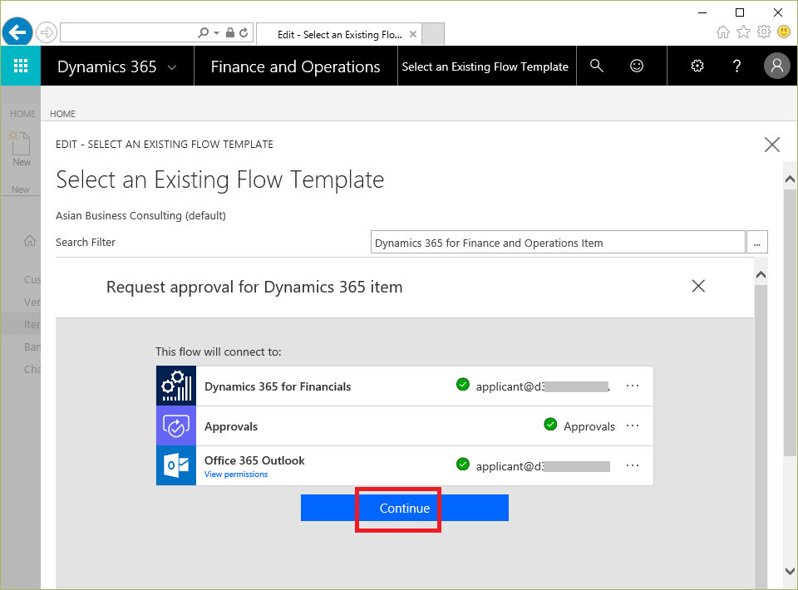This screenshot has width=798, height=590.
Task: Click the Dynamics 365 for Financials icon
Action: [x=176, y=386]
